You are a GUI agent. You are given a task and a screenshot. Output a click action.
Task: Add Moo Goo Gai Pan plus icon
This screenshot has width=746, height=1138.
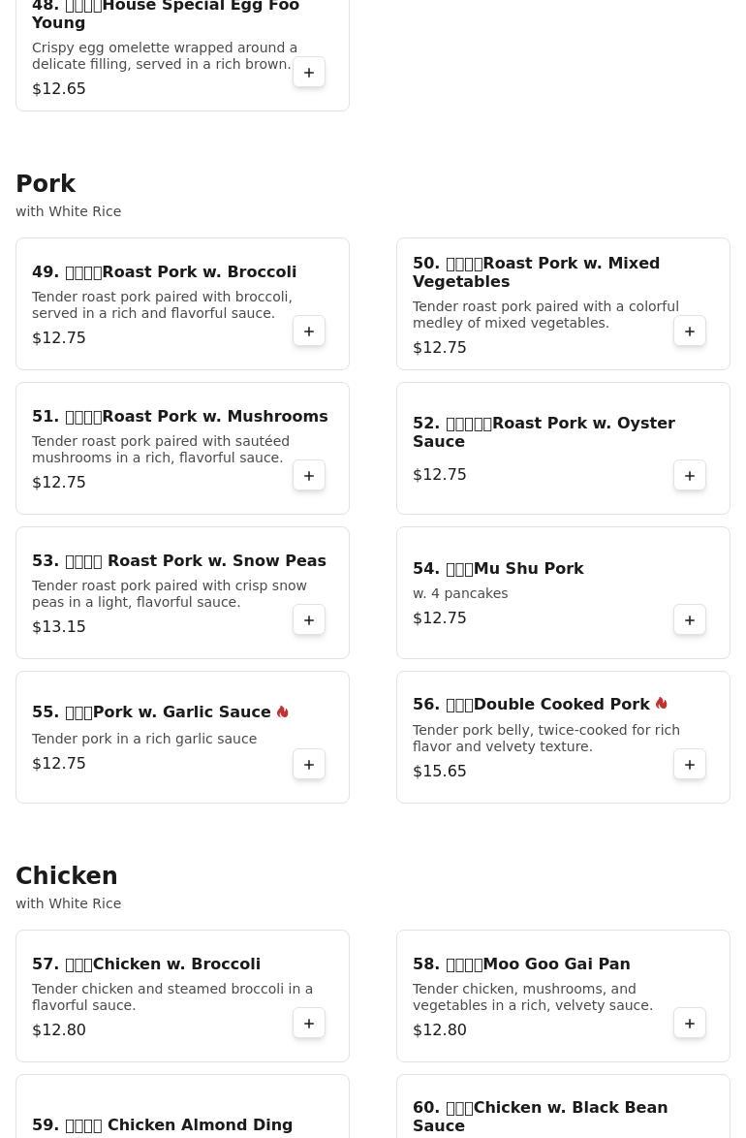[690, 1023]
